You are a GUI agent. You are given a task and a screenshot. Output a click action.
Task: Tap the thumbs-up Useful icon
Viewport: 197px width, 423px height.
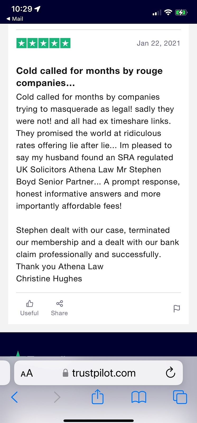pos(30,303)
